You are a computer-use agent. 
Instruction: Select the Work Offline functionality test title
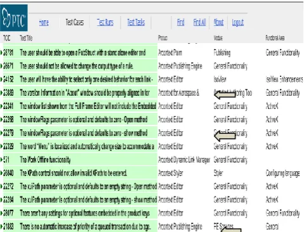[x=45, y=160]
